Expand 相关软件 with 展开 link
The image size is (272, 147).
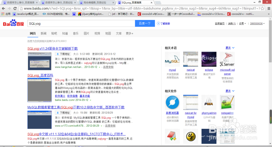click(230, 91)
